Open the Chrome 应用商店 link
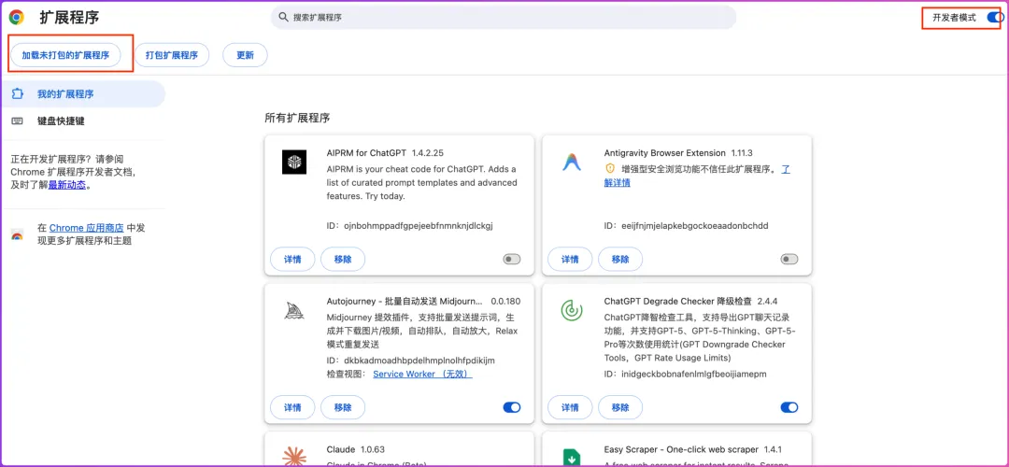 (86, 228)
